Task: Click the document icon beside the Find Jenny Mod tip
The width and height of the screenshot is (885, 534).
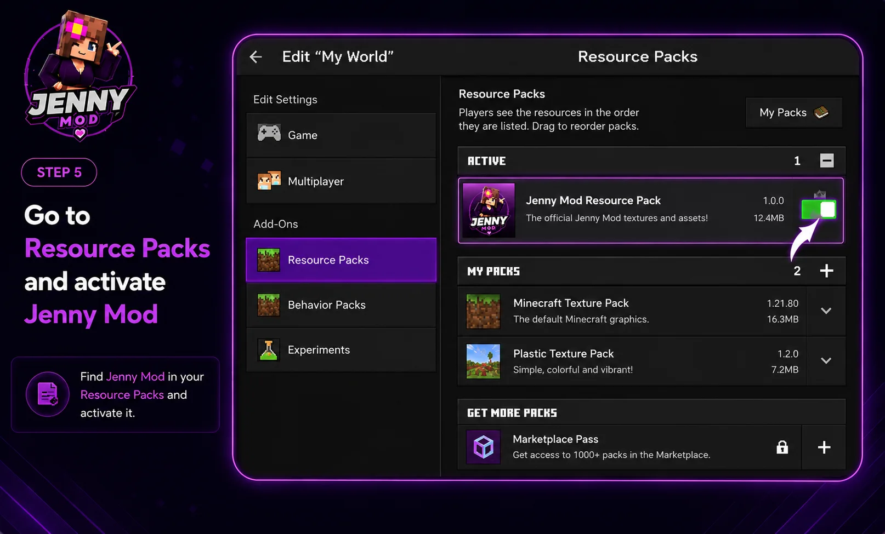Action: [48, 394]
